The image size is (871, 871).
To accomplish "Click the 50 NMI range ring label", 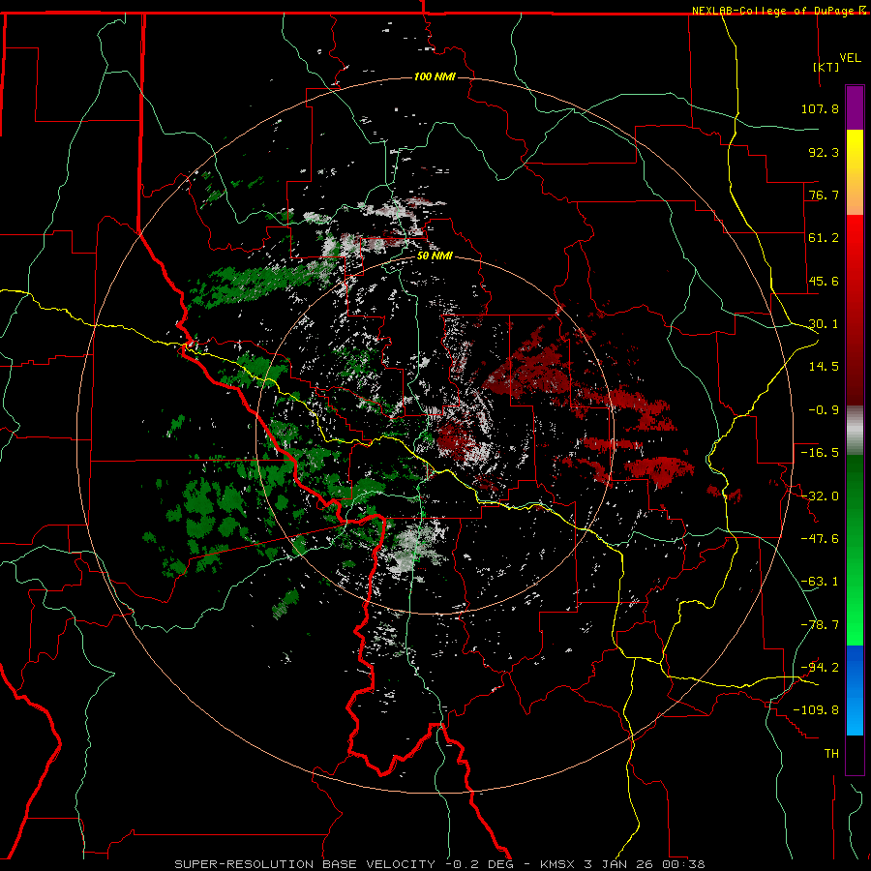I will (435, 256).
